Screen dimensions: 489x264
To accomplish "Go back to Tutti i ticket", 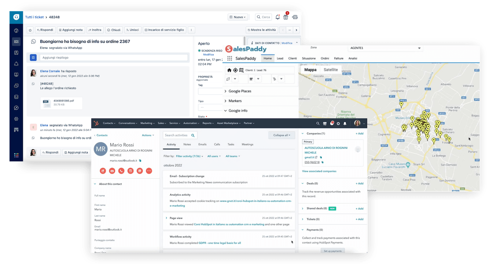I will (x=34, y=17).
